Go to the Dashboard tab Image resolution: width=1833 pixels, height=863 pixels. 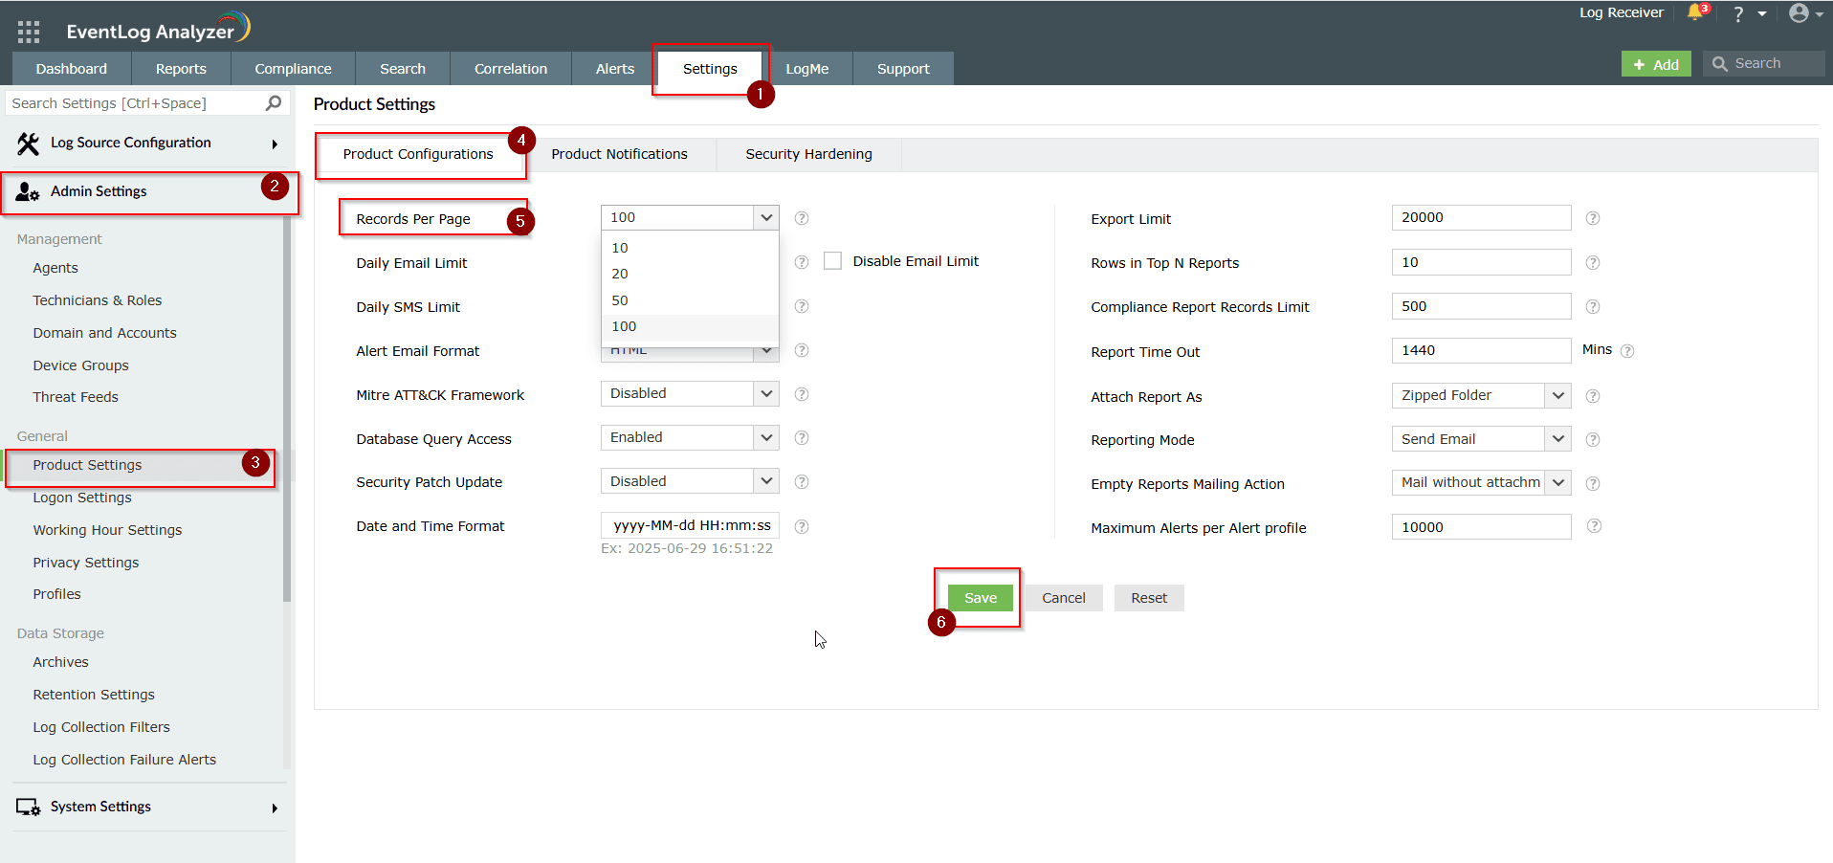click(x=72, y=69)
